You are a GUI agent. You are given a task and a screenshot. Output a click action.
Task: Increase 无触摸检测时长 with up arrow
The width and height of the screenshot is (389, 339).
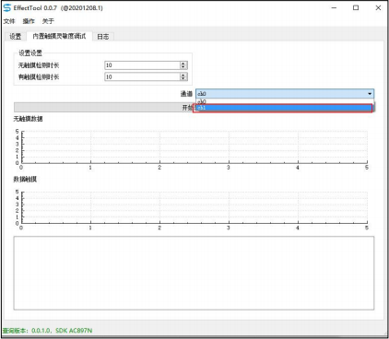[183, 64]
